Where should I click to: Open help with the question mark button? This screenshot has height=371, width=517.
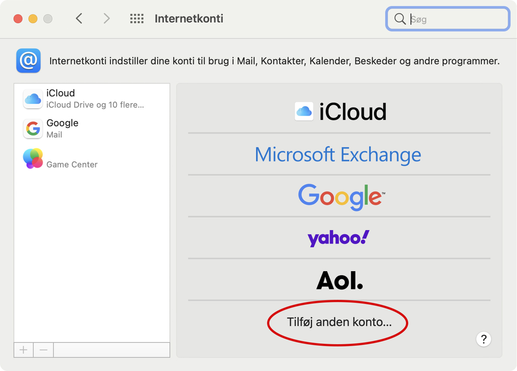483,339
